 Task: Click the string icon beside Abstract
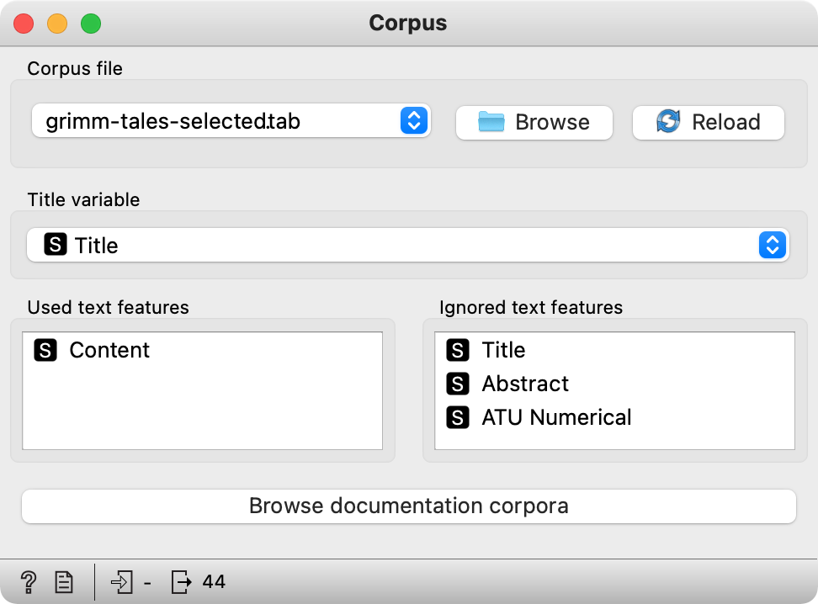coord(458,384)
